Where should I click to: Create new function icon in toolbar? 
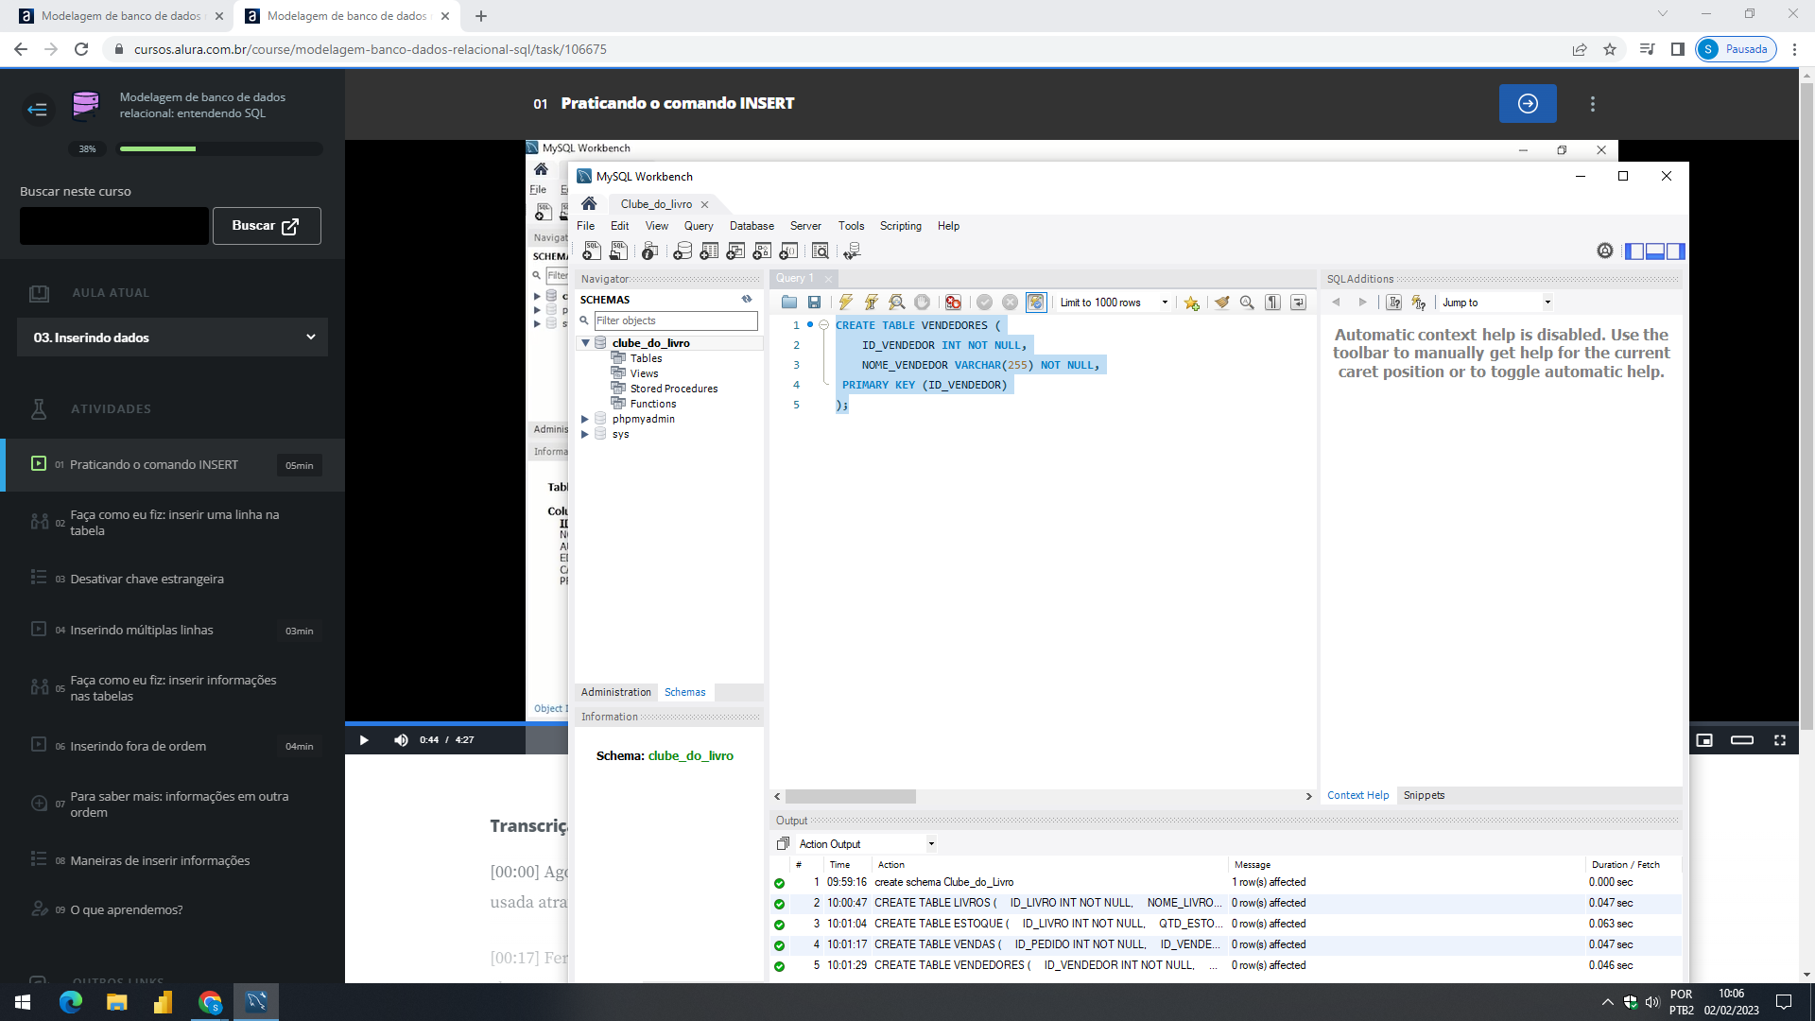coord(788,251)
